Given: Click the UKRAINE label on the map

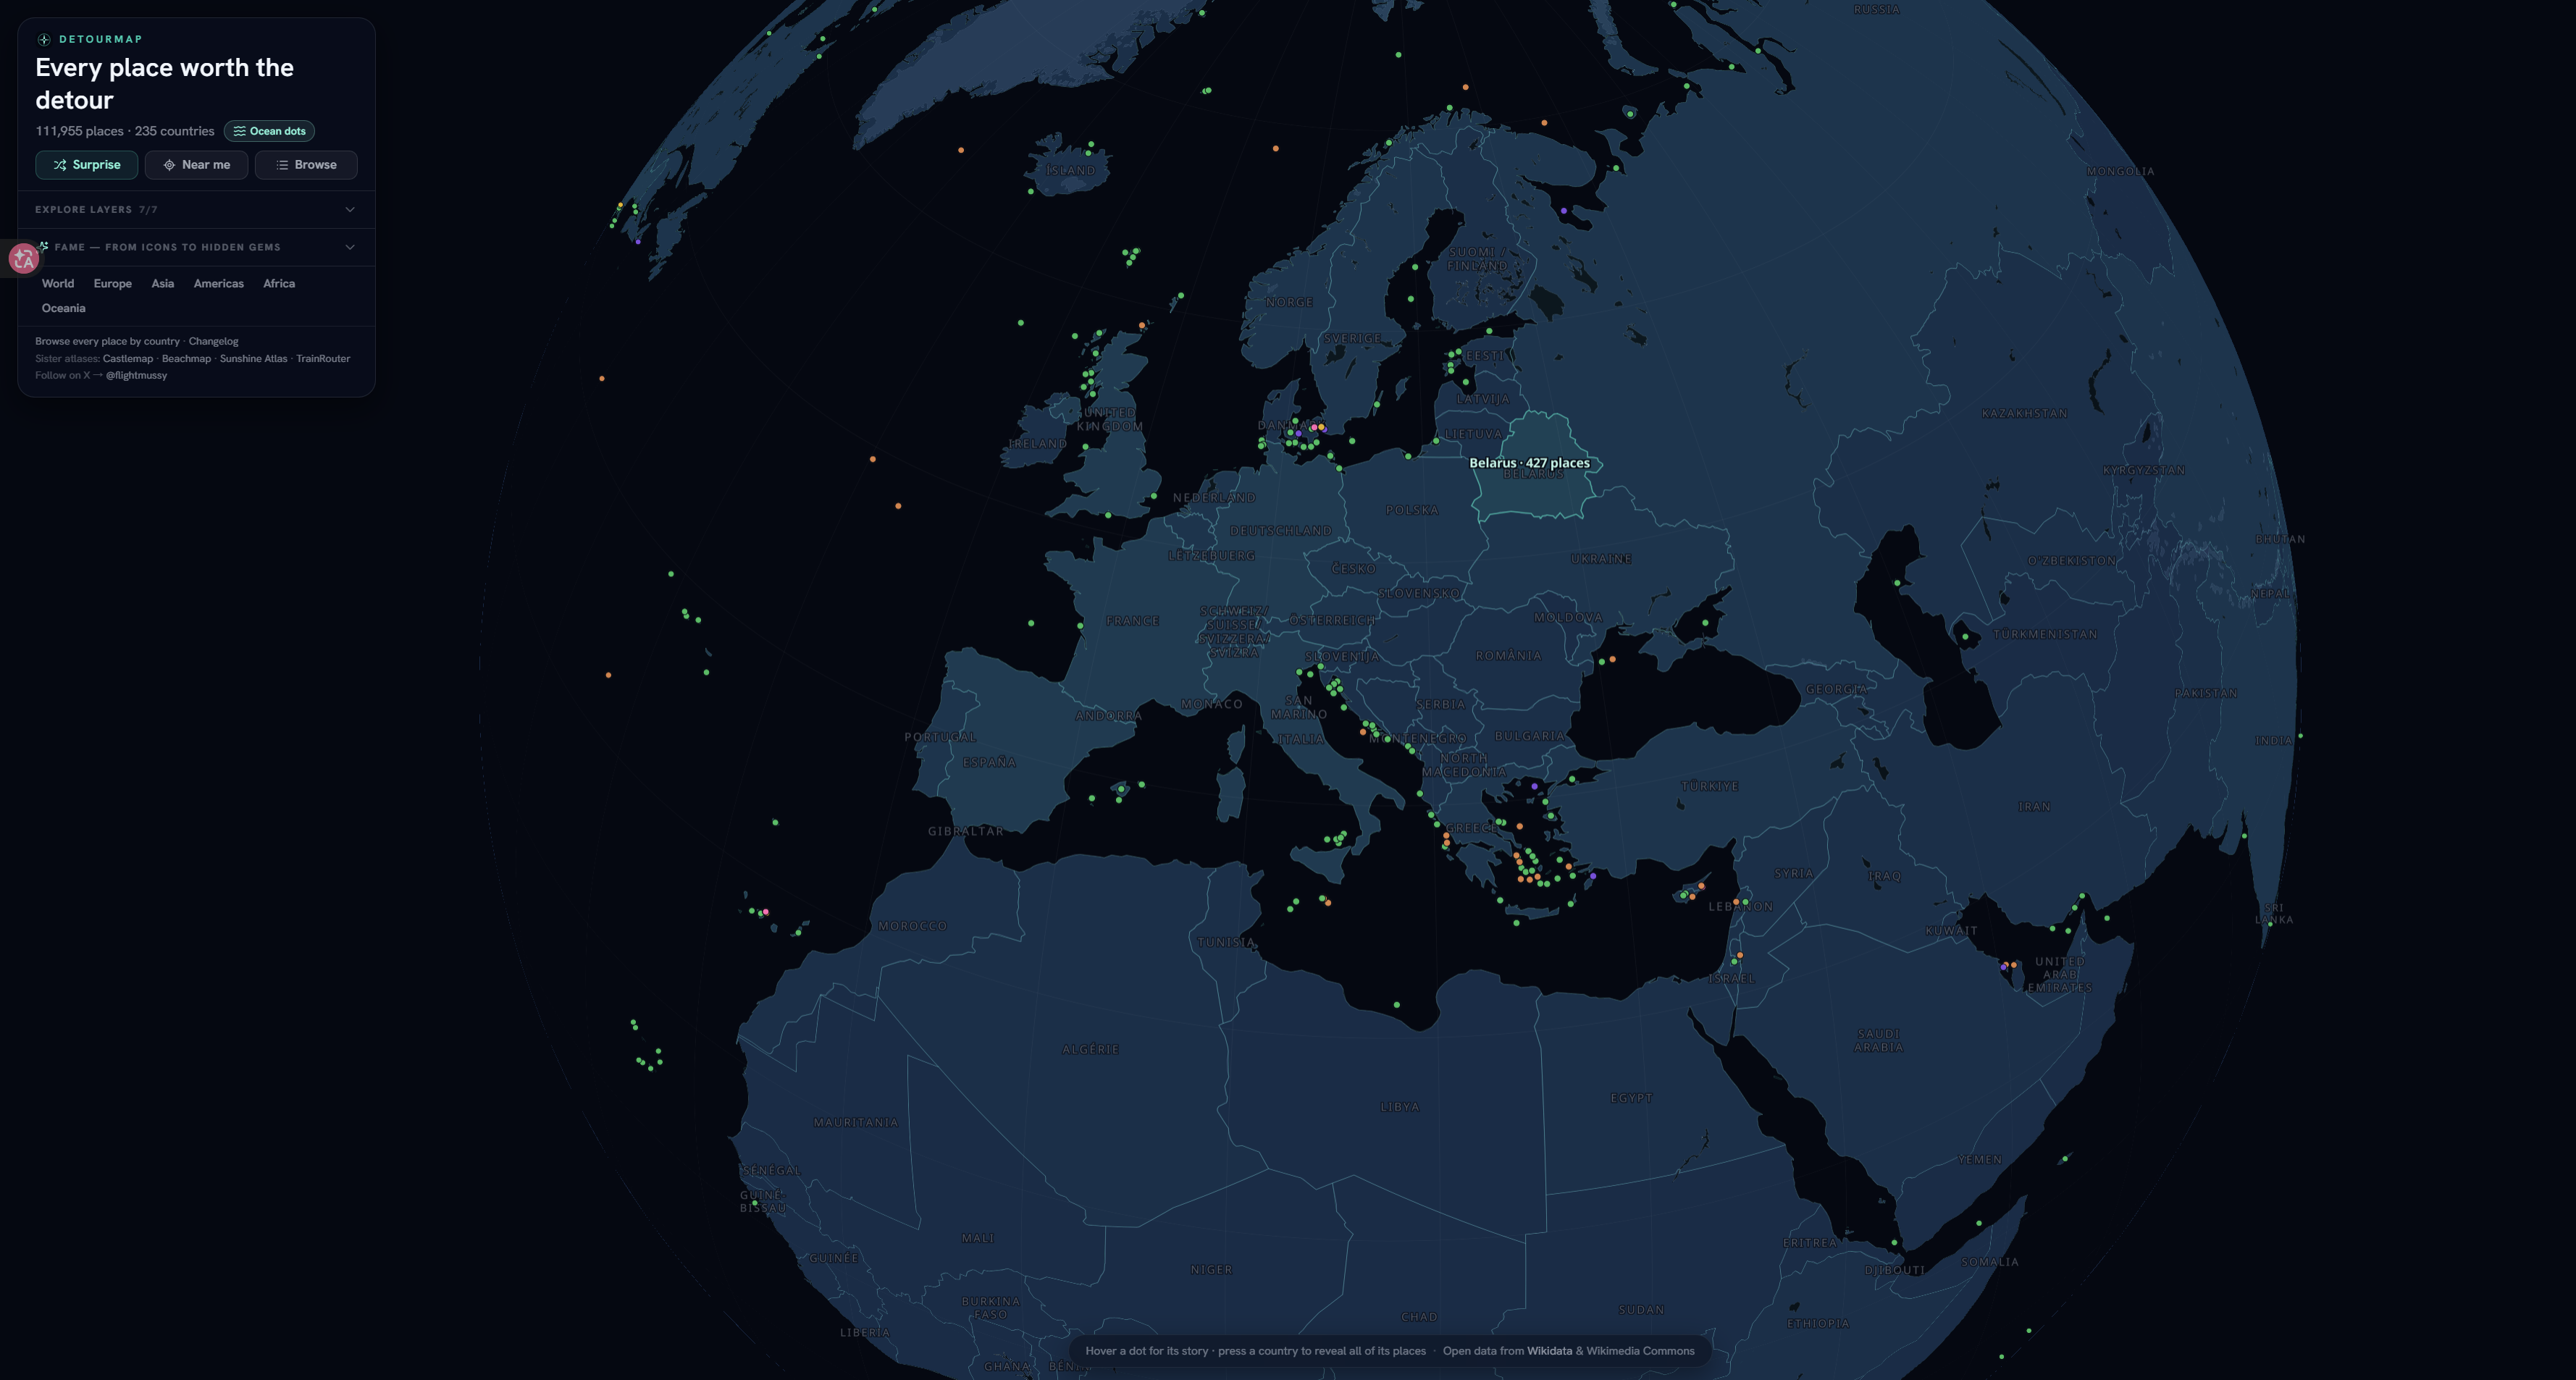Looking at the screenshot, I should coord(1601,559).
